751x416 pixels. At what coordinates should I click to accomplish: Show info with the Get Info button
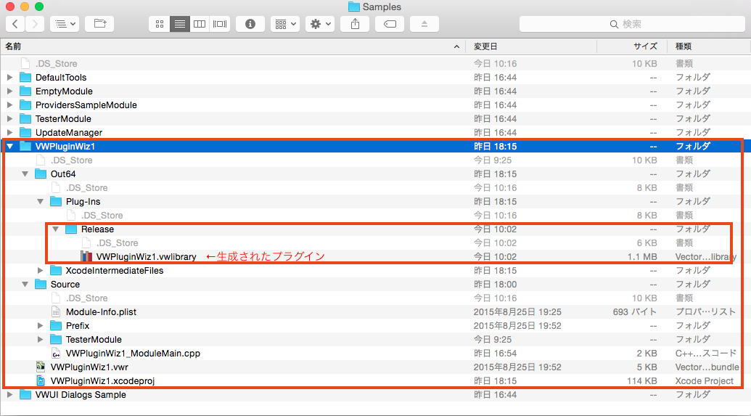(250, 24)
